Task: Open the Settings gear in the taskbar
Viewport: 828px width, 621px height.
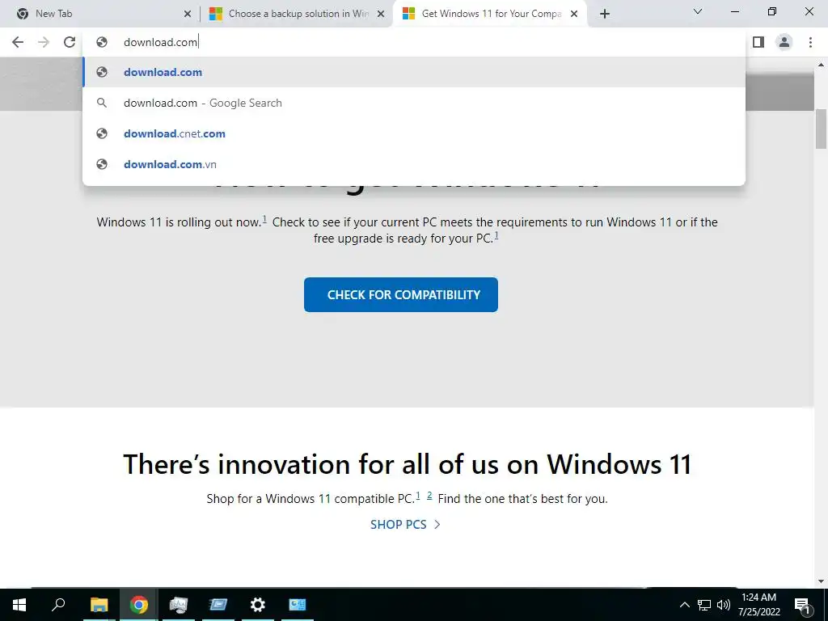Action: [x=258, y=605]
